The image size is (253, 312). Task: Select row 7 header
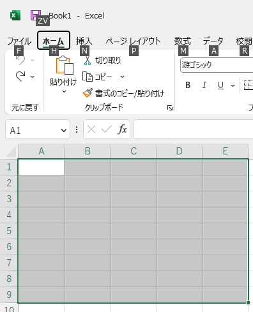point(9,263)
